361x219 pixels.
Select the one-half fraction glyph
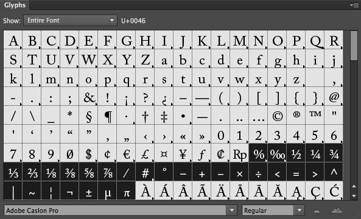coord(296,153)
